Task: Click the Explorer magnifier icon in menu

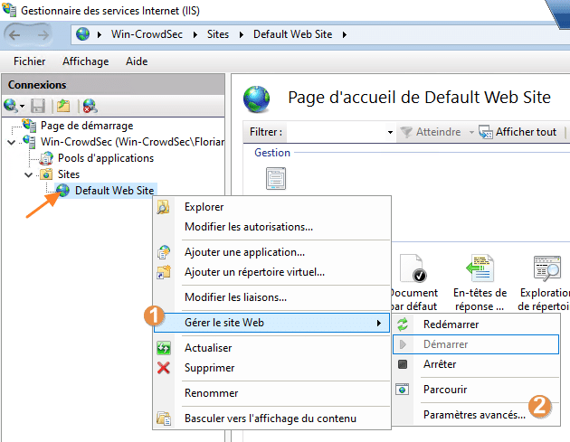Action: (x=164, y=207)
